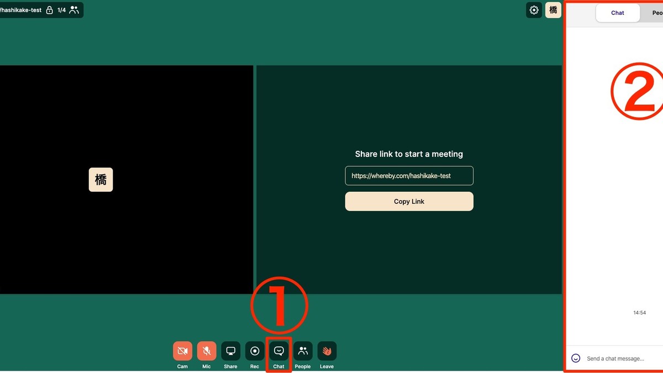Viewport: 663px width, 373px height.
Task: Click the participants count icon beside 1/4
Action: pyautogui.click(x=74, y=10)
